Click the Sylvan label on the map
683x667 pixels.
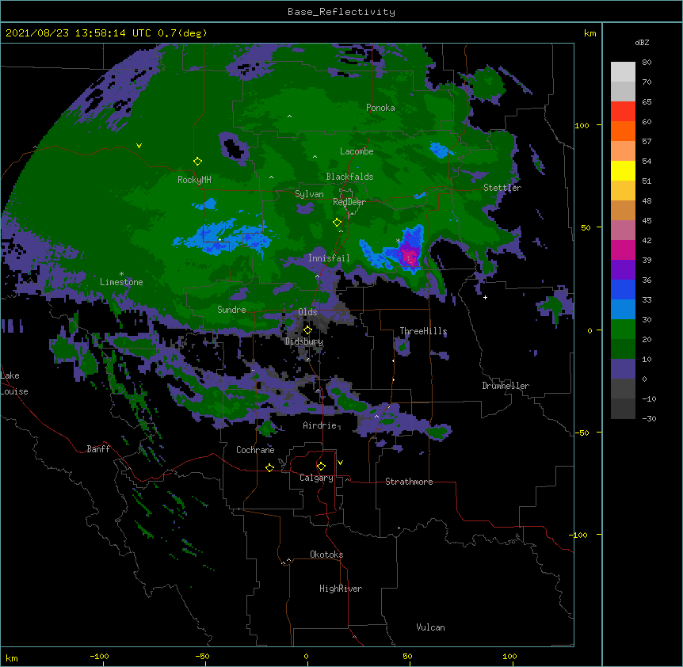click(x=309, y=194)
